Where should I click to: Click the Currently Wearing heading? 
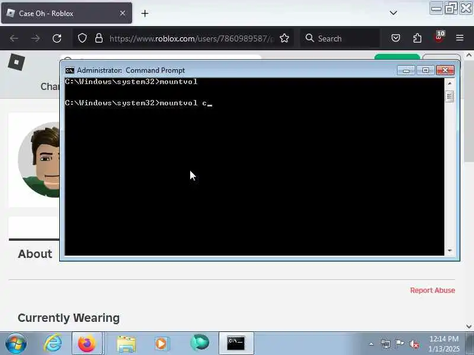[69, 318]
